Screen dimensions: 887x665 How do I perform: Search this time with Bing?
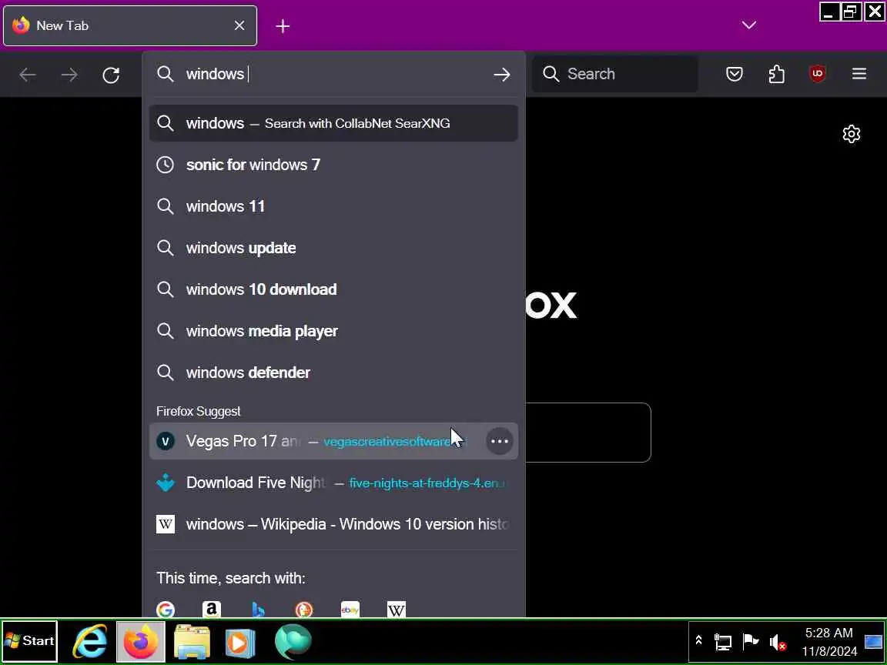(x=258, y=610)
